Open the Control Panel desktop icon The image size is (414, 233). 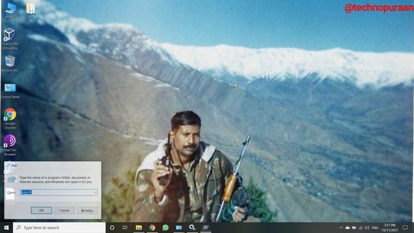(x=10, y=91)
